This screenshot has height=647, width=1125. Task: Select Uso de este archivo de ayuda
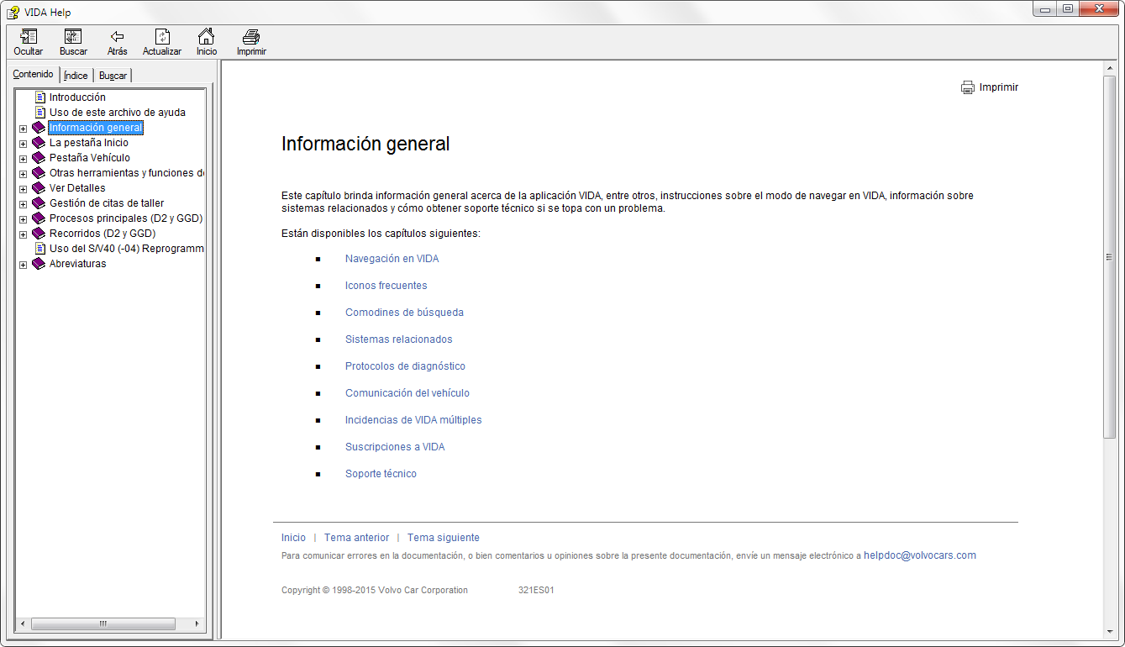pos(118,113)
